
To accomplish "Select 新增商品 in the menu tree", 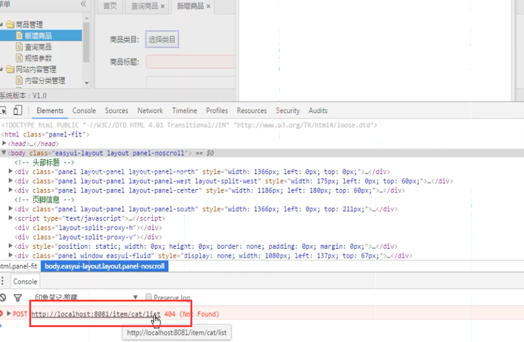I will (x=38, y=35).
